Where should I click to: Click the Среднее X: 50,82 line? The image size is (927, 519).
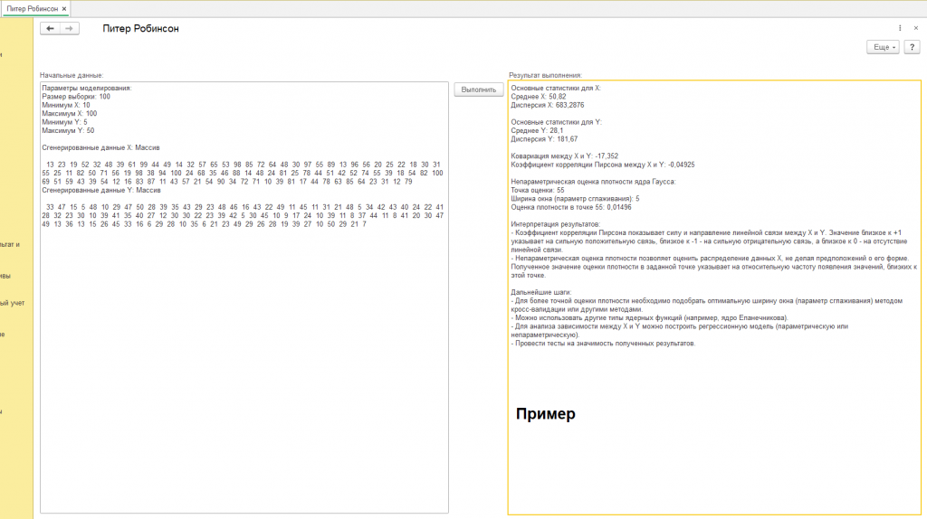(x=539, y=97)
